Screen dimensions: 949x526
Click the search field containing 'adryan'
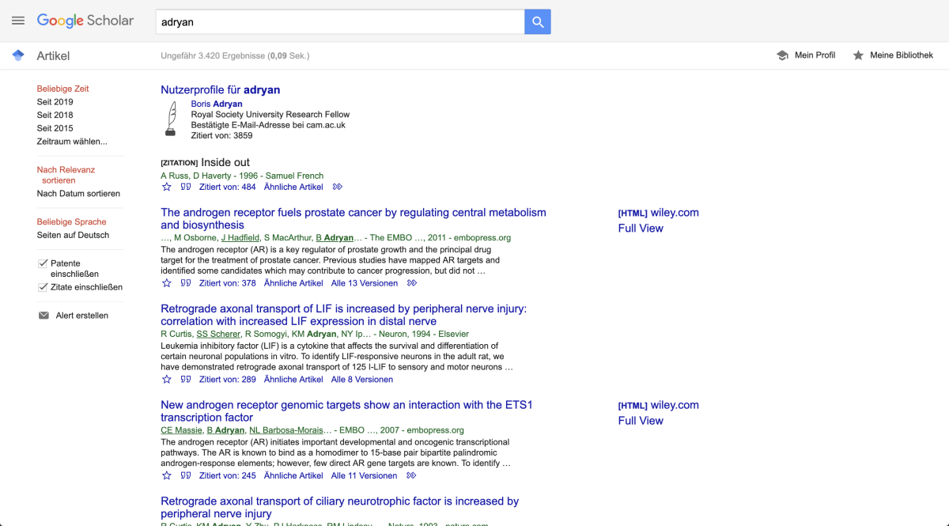click(x=340, y=22)
